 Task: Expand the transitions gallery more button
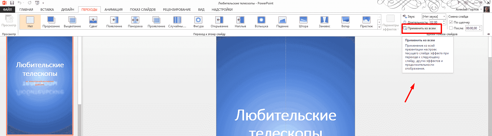coord(379,27)
